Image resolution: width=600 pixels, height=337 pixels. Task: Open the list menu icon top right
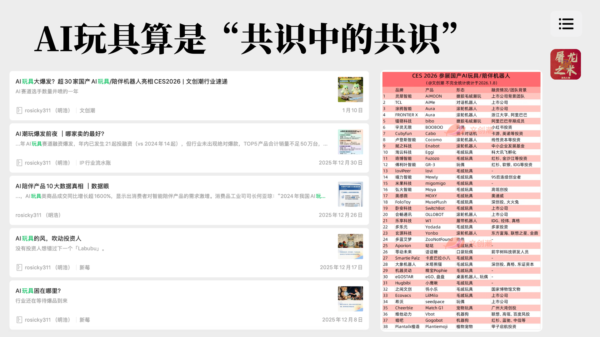pos(566,24)
